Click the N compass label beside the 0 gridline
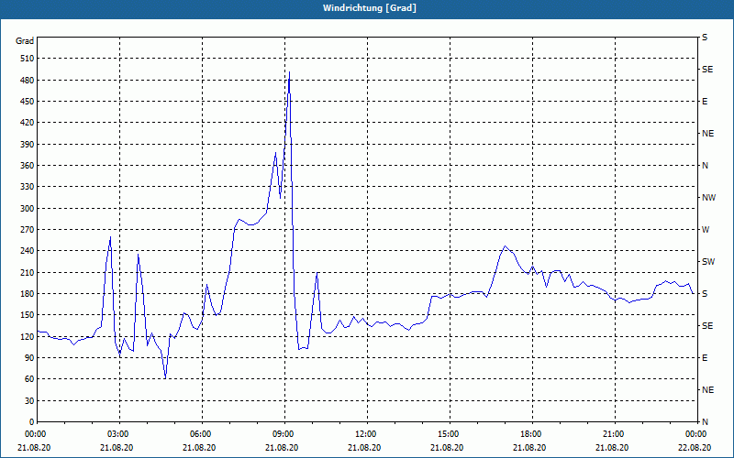The image size is (734, 458). (706, 422)
